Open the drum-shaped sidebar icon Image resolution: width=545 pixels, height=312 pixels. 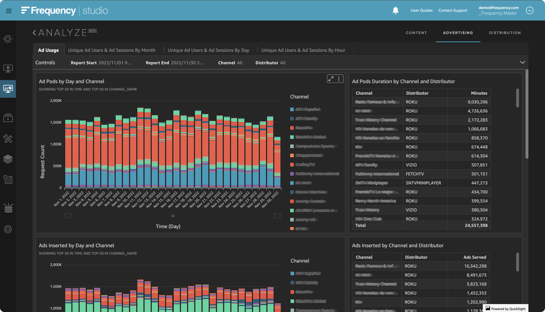8,208
